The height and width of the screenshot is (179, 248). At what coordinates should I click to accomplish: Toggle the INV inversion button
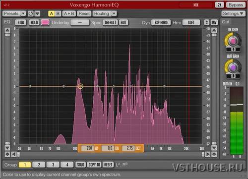(214, 22)
